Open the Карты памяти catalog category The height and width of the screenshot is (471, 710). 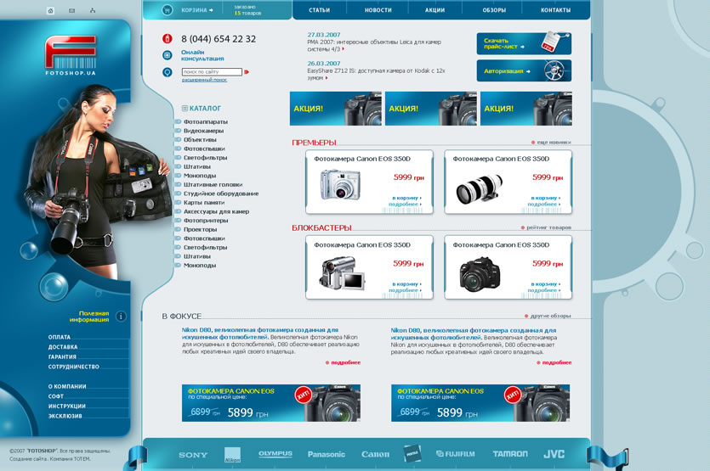[x=204, y=203]
